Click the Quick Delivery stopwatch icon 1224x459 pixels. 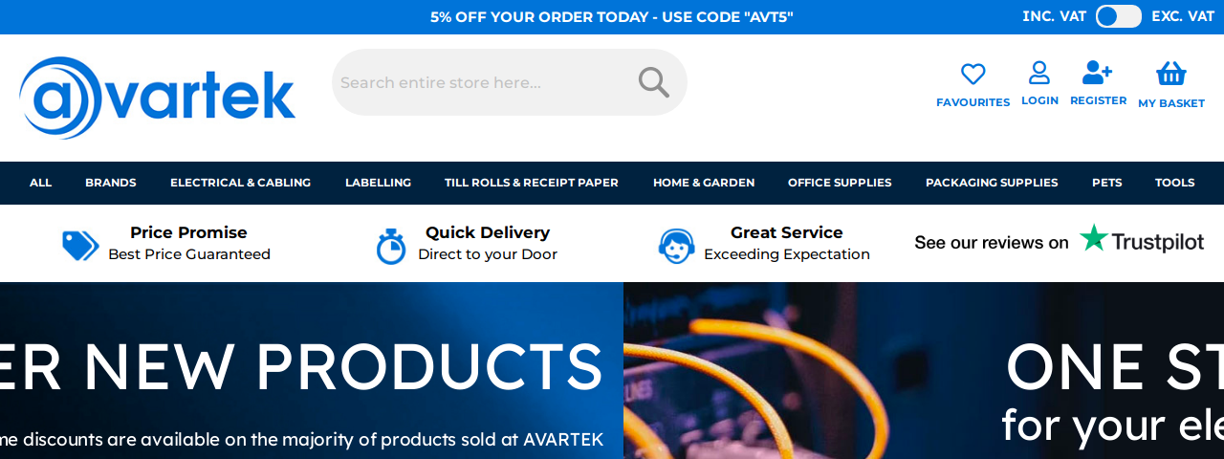(390, 246)
